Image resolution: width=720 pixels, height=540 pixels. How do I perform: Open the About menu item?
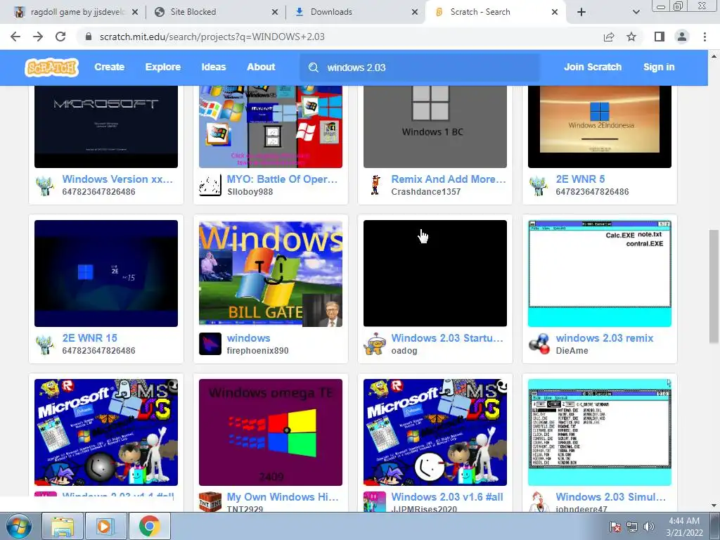[x=261, y=67]
